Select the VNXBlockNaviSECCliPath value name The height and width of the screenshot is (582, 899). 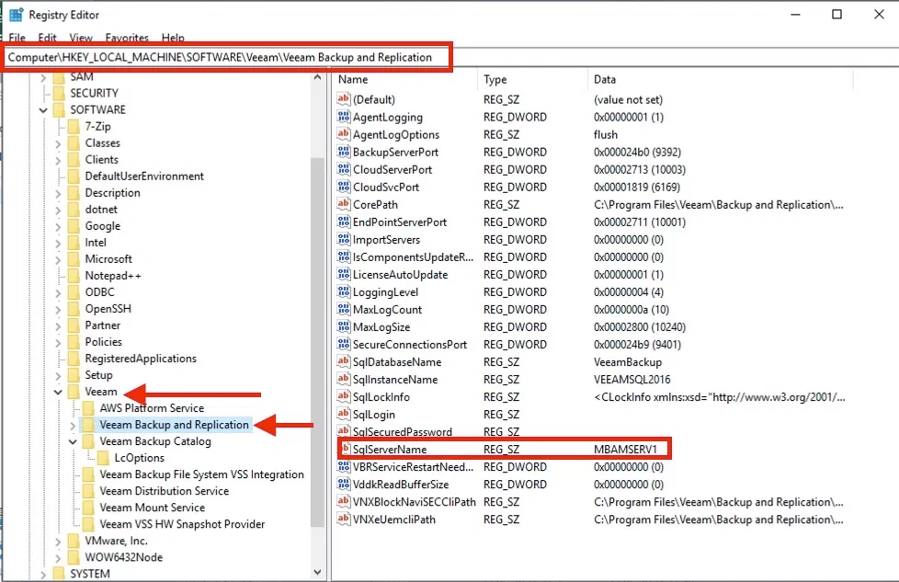[x=414, y=502]
